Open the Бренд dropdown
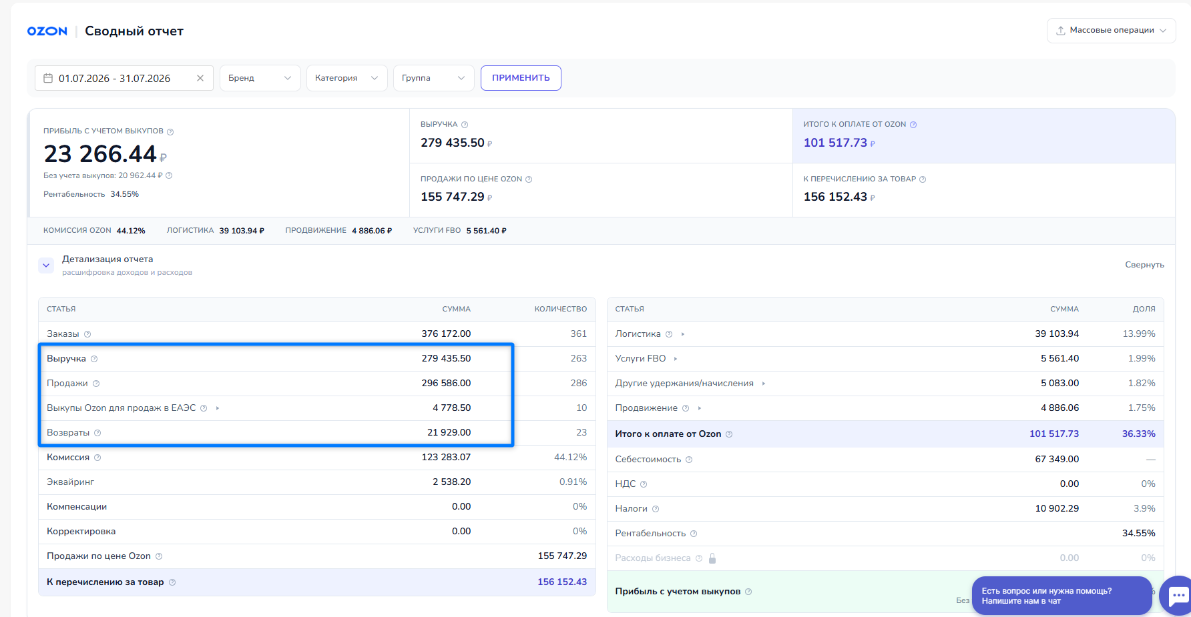The image size is (1191, 617). (260, 78)
